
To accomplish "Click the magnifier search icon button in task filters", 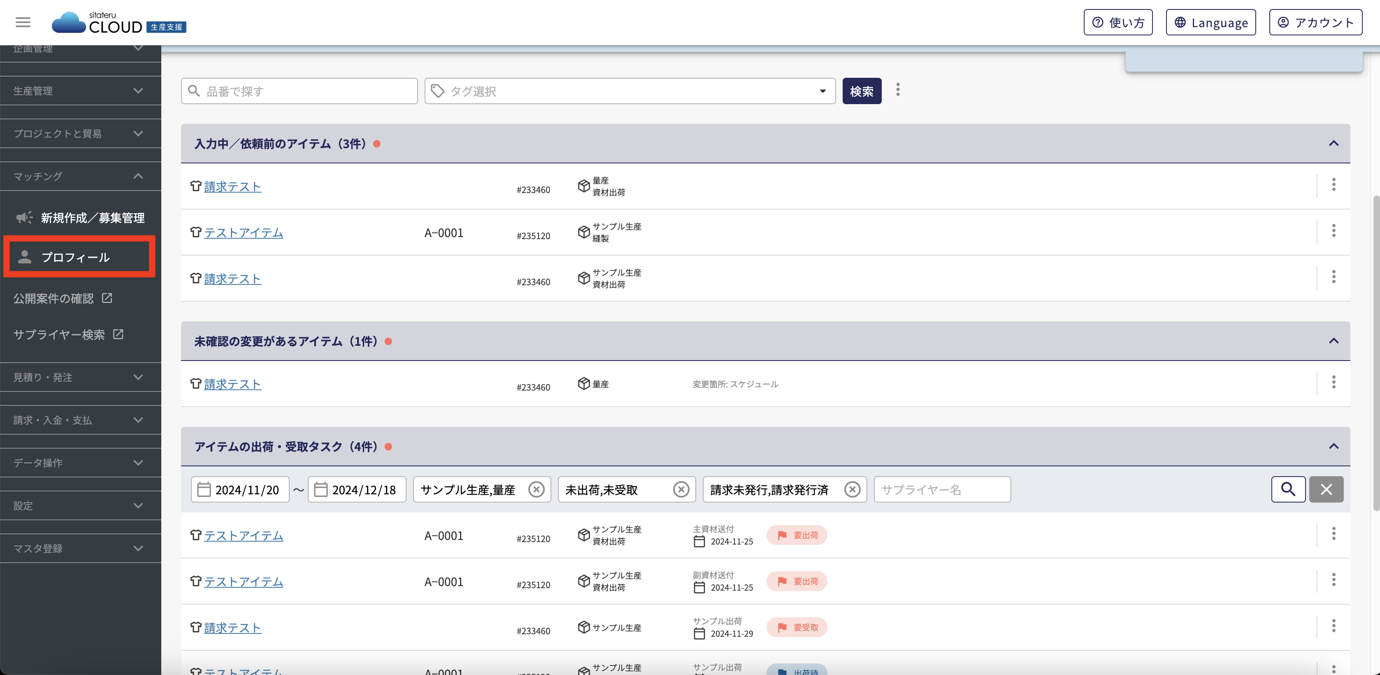I will (1288, 490).
